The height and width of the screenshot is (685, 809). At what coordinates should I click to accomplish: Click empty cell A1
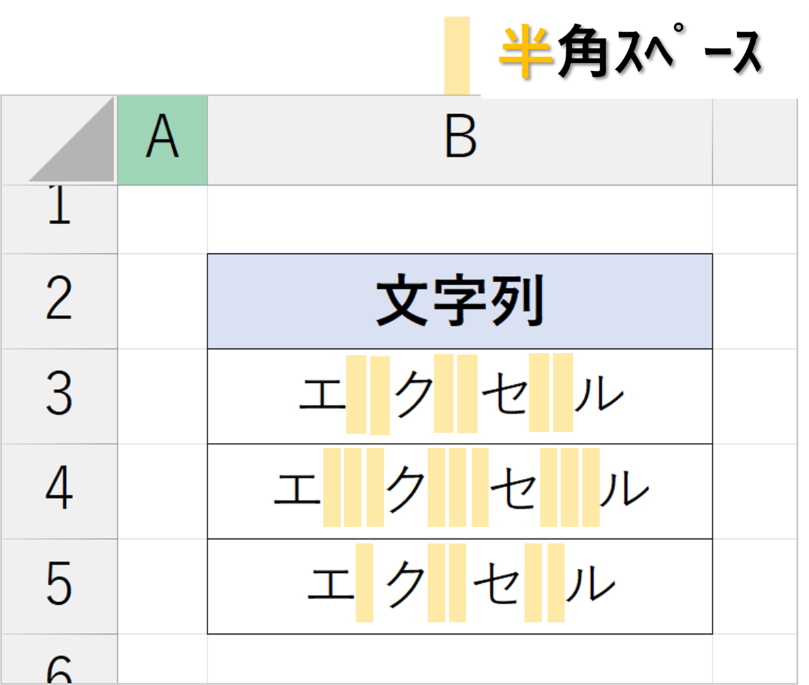[162, 219]
